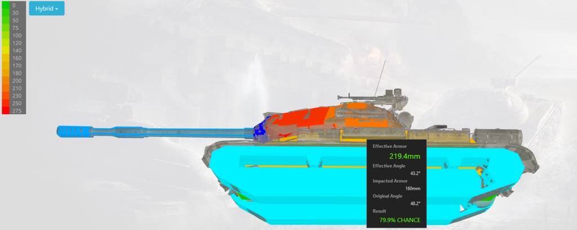Click the 43.2° effective angle value

coord(415,172)
